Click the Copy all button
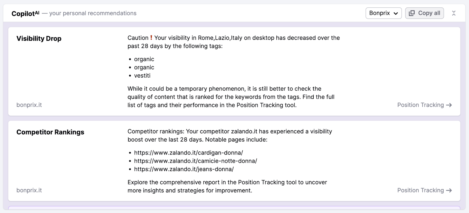469x213 pixels. 424,13
